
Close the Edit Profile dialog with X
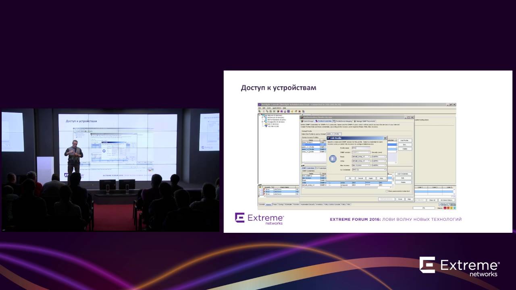[x=385, y=138]
